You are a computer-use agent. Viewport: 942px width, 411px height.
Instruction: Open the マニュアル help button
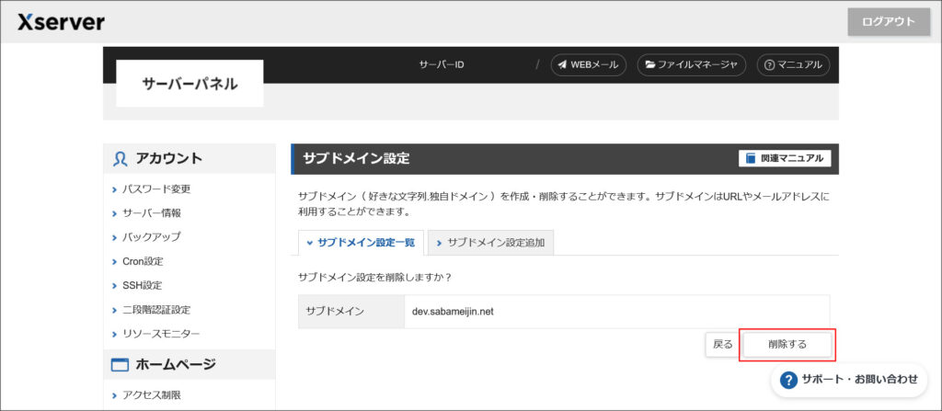794,65
